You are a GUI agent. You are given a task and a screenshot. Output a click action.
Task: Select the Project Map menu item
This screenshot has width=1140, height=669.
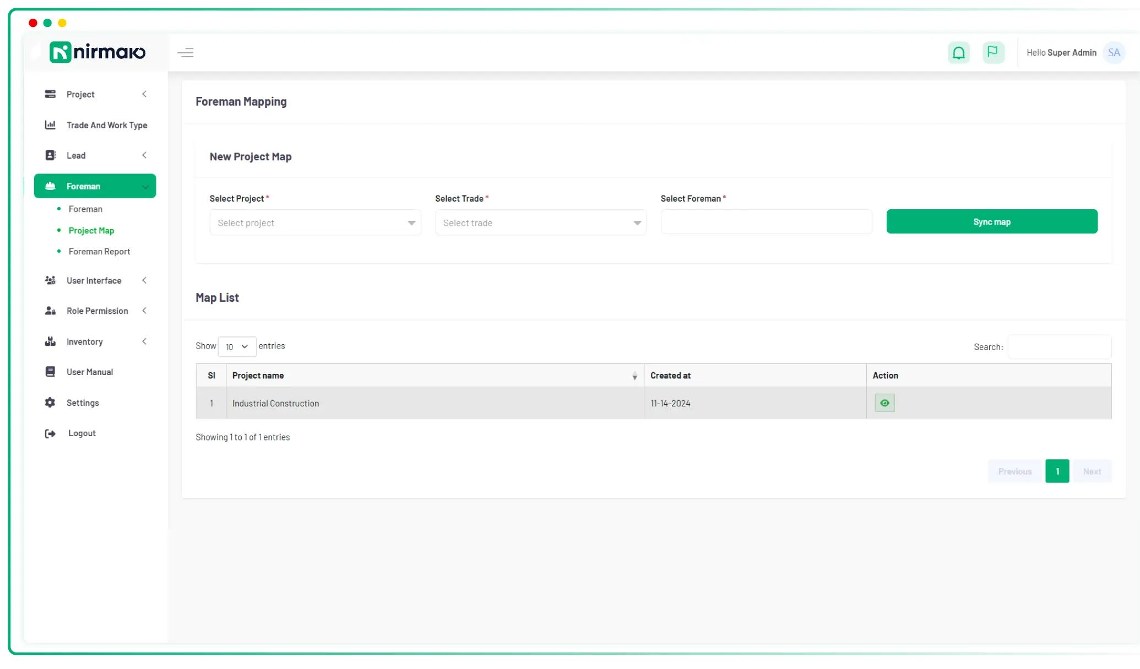click(91, 230)
